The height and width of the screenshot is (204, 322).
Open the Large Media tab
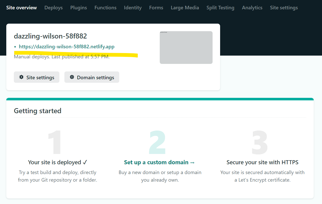click(x=185, y=8)
